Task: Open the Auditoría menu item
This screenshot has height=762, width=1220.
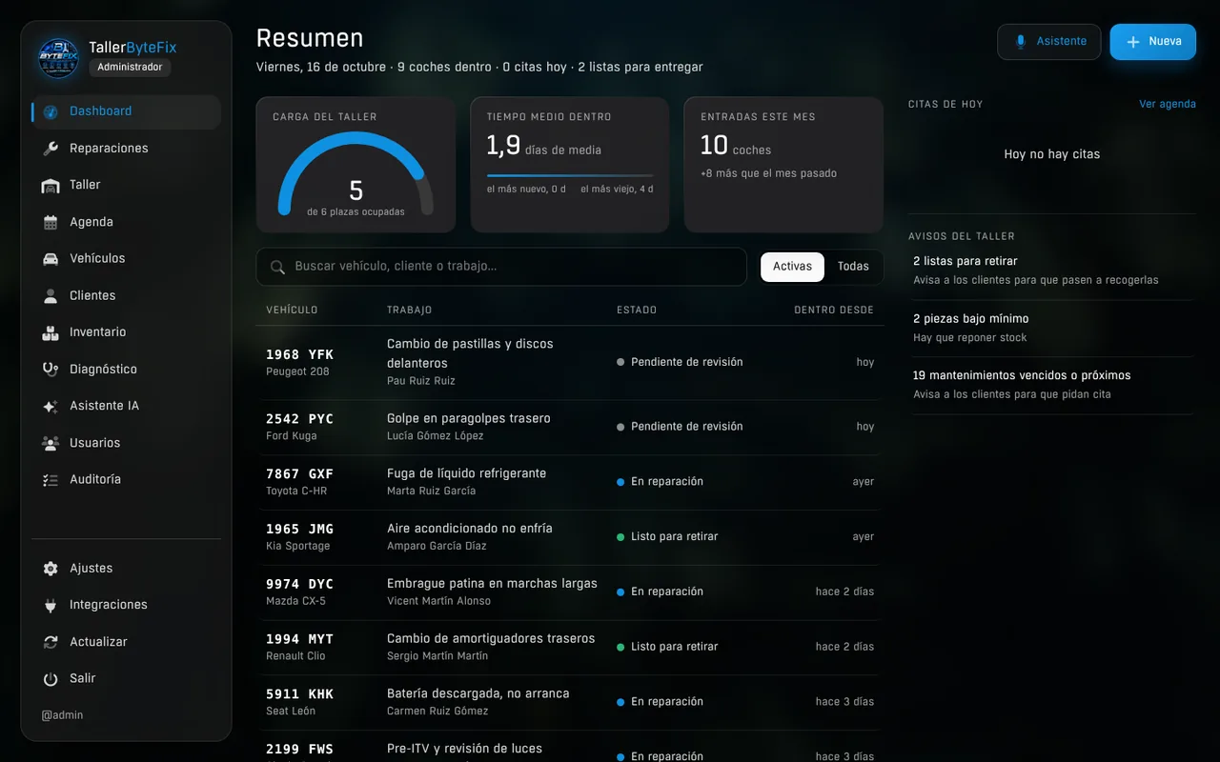Action: click(x=126, y=480)
